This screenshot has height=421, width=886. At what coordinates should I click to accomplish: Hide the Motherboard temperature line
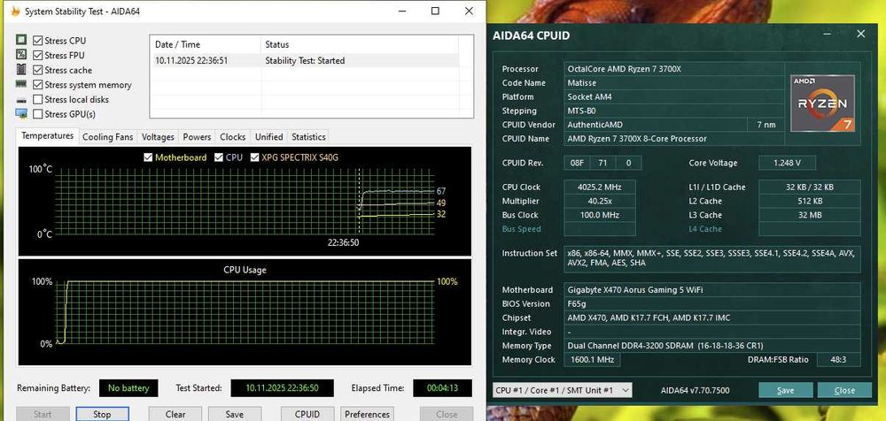(x=148, y=157)
